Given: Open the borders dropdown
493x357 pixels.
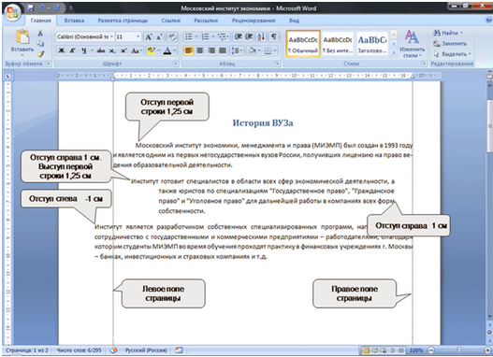Looking at the screenshot, I should pos(275,50).
